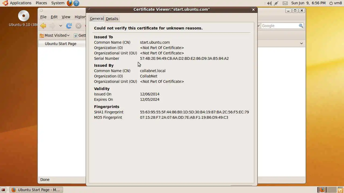The height and width of the screenshot is (193, 344).
Task: Click the date and time clock
Action: pos(308,3)
